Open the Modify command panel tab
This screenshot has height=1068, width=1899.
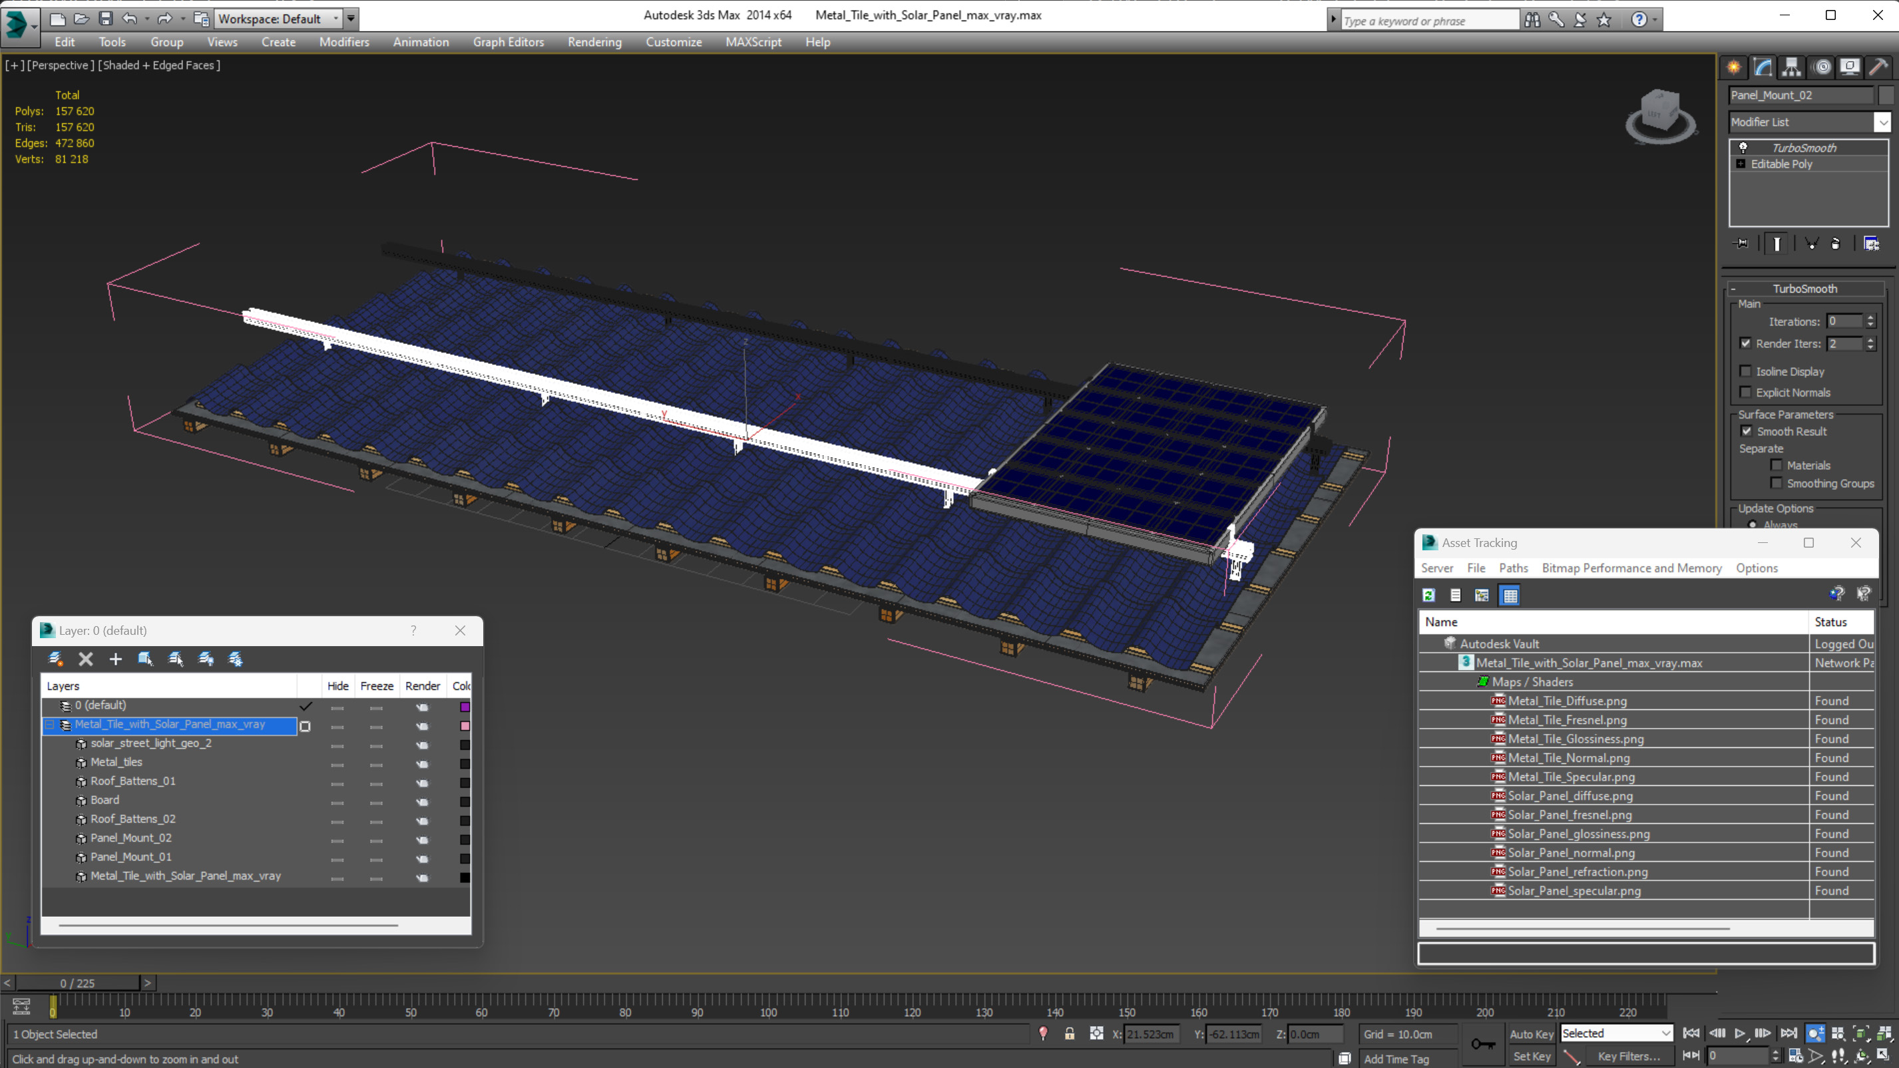tap(1763, 67)
